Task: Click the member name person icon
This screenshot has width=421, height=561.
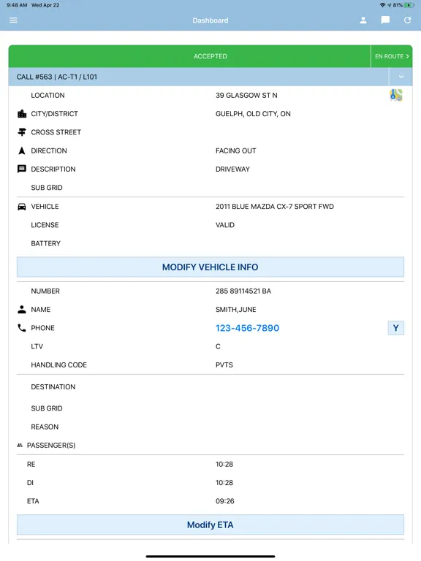Action: (x=22, y=310)
